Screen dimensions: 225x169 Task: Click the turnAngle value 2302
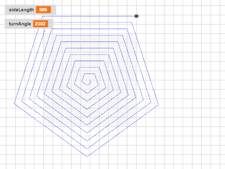40,24
